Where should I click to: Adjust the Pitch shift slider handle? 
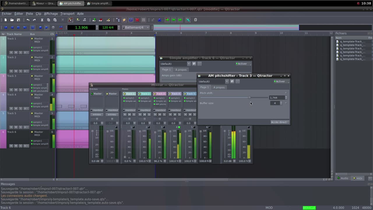249,97
